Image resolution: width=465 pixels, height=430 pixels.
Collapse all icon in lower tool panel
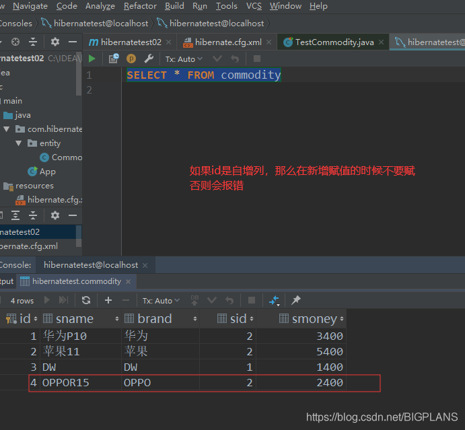[x=33, y=215]
